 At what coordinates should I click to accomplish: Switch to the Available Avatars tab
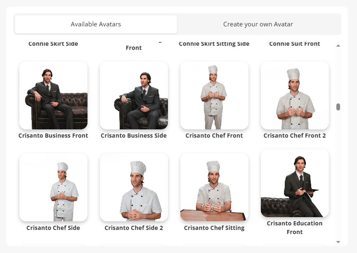pos(96,24)
